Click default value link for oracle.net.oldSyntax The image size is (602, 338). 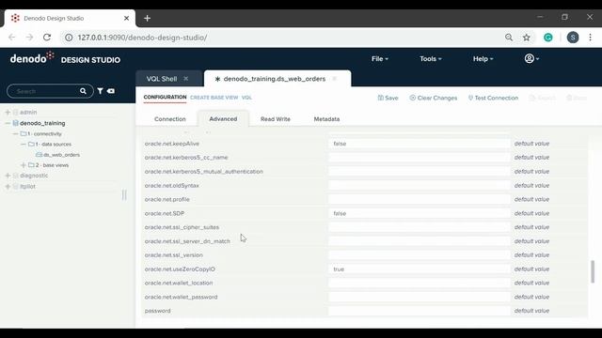(x=531, y=185)
